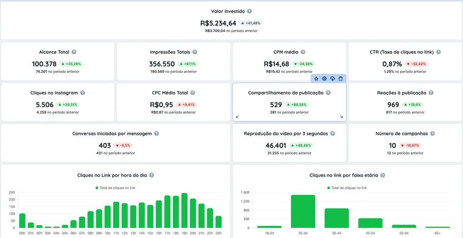
Task: Click bottom-right resize arrow of Compartilhamento card
Action: [341, 117]
